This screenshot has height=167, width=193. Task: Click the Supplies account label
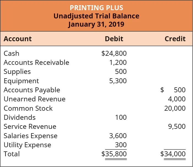click(x=17, y=72)
